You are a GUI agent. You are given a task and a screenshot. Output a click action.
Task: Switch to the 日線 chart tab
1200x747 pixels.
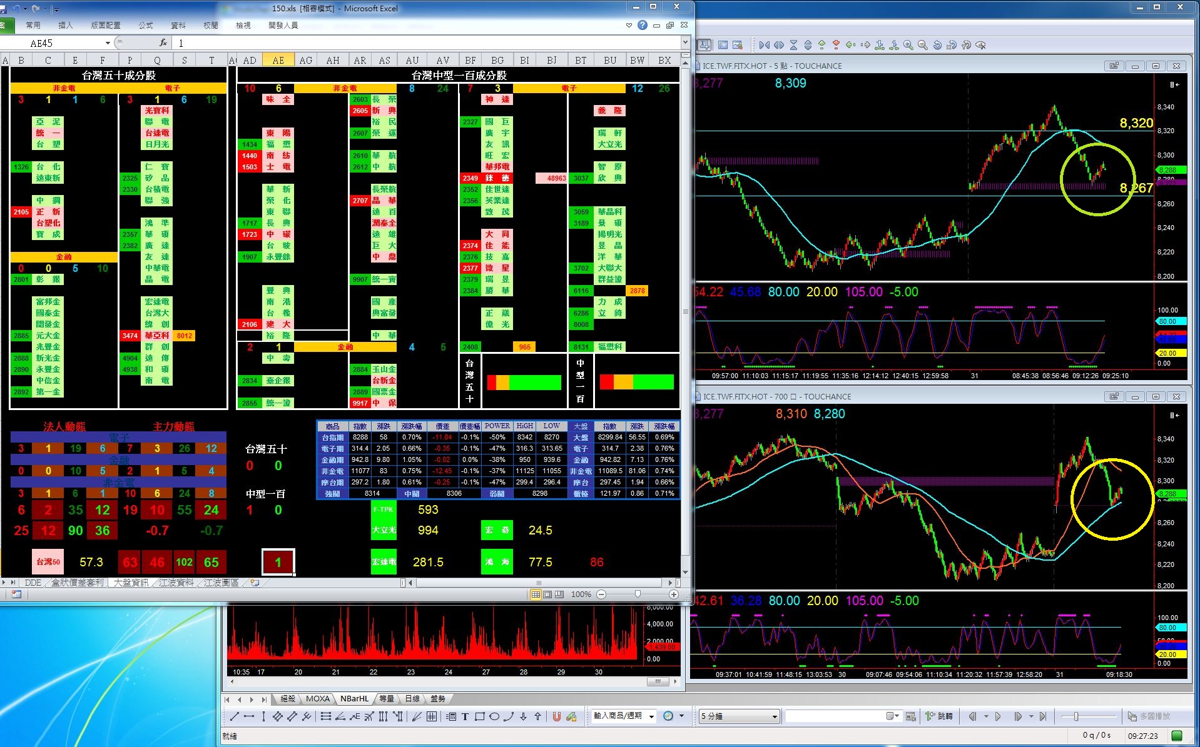(412, 699)
